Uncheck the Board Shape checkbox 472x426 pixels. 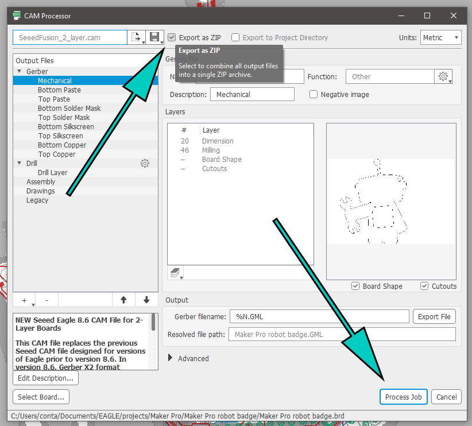355,286
